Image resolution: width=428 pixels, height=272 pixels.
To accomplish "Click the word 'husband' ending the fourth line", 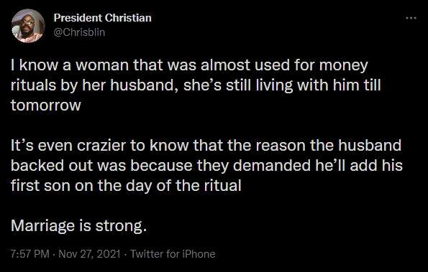I will pyautogui.click(x=370, y=146).
